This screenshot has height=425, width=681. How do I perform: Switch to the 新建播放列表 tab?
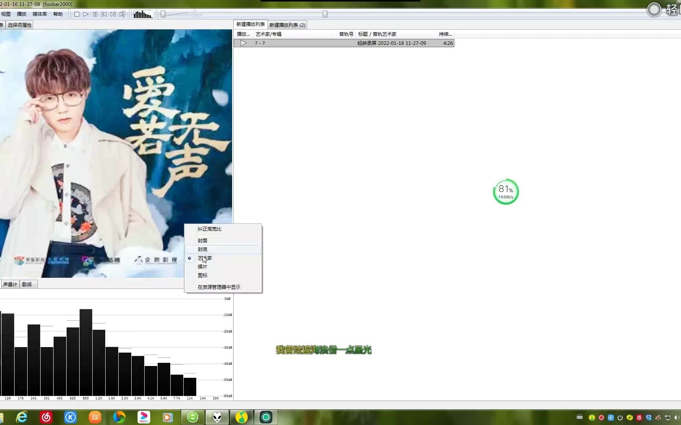point(251,24)
